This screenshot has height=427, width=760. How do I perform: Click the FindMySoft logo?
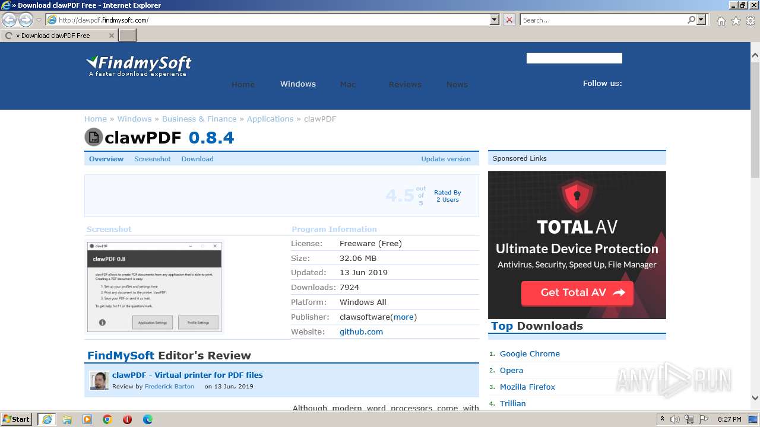pos(139,66)
